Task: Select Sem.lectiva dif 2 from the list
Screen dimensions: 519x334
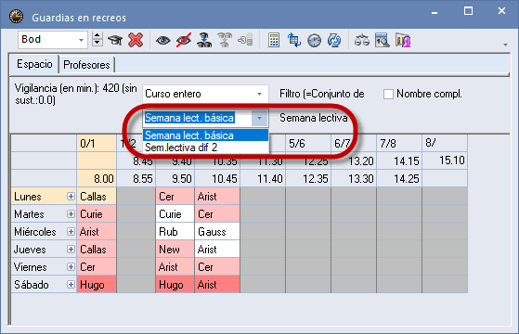Action: pos(205,148)
